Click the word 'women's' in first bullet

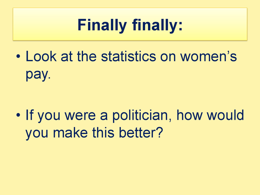point(208,56)
